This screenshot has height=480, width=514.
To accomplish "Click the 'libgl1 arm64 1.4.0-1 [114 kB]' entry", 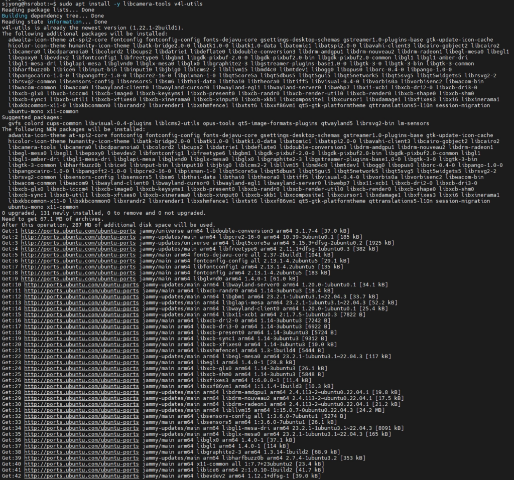I will point(243,446).
